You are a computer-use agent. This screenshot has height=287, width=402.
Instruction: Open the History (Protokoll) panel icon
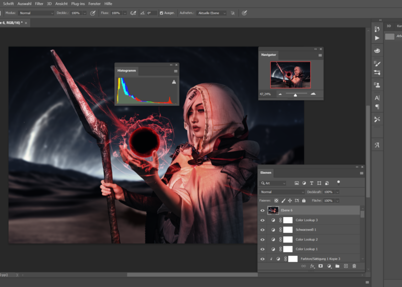(377, 29)
